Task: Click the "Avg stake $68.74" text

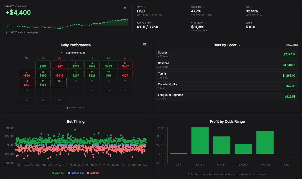Action: [x=200, y=31]
